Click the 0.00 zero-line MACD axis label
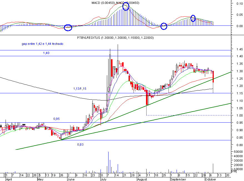244x181 pixels. tap(240, 26)
